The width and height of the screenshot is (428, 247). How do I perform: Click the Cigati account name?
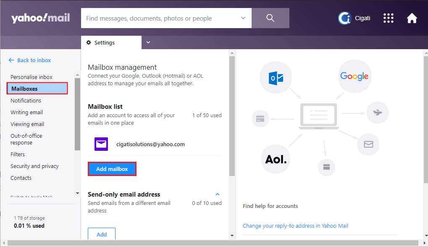pyautogui.click(x=362, y=18)
